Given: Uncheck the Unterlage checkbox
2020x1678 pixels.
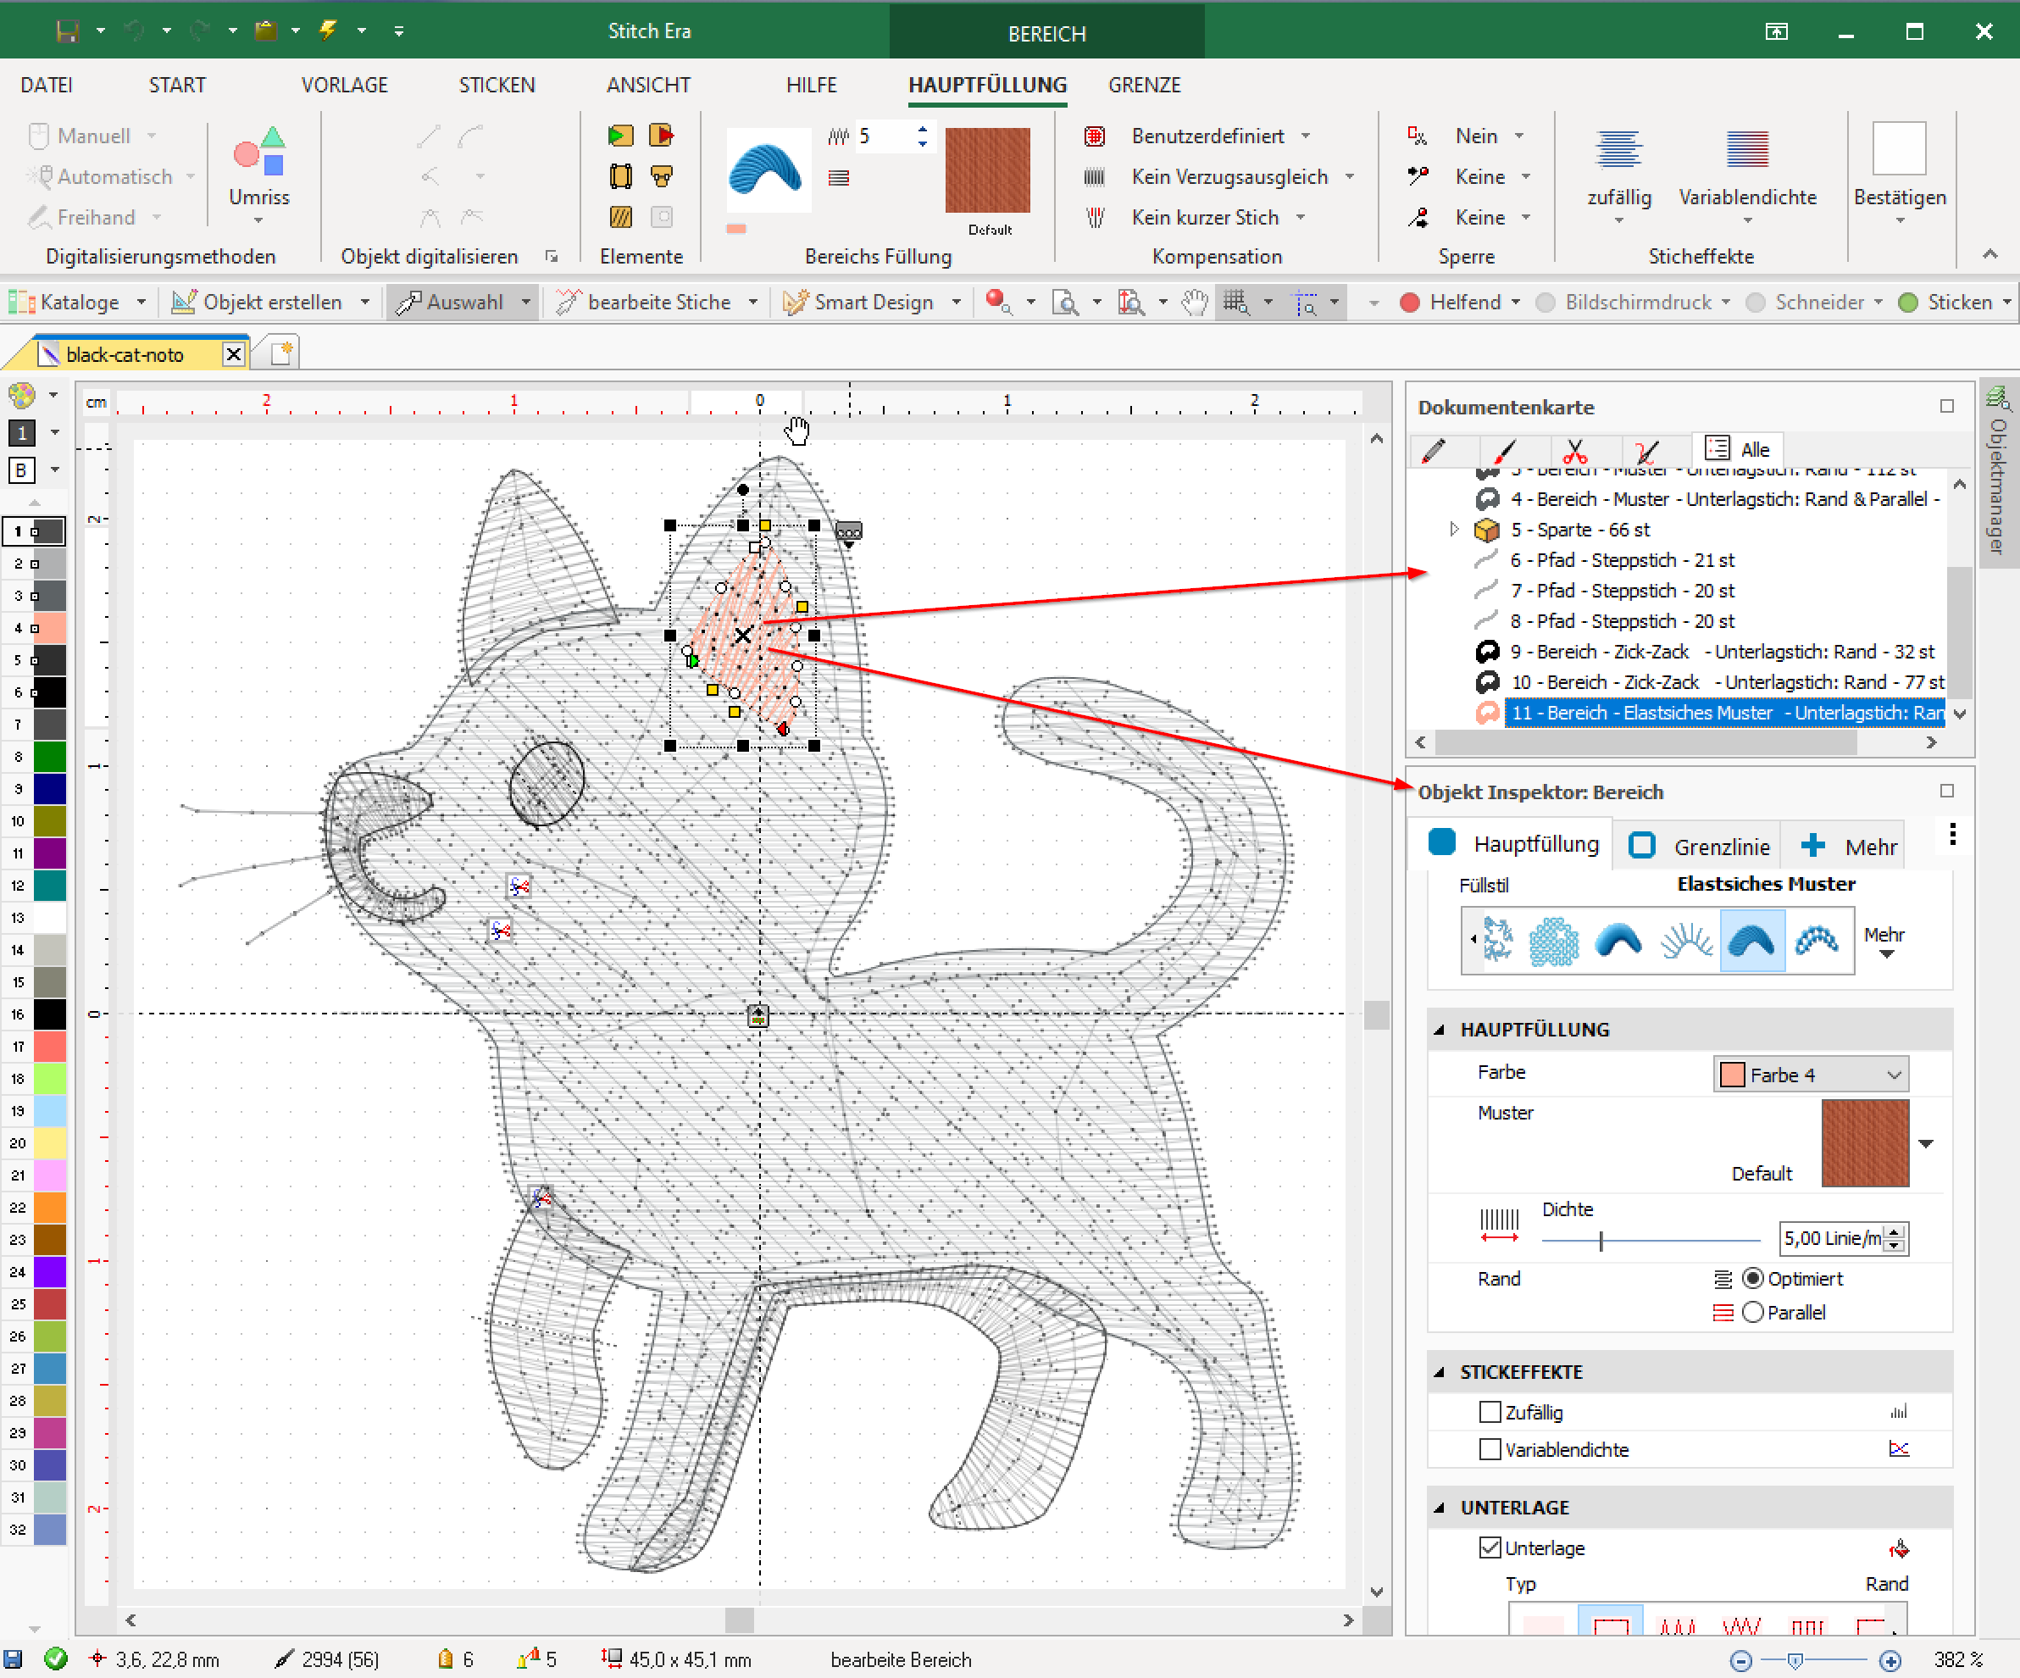Looking at the screenshot, I should point(1490,1547).
